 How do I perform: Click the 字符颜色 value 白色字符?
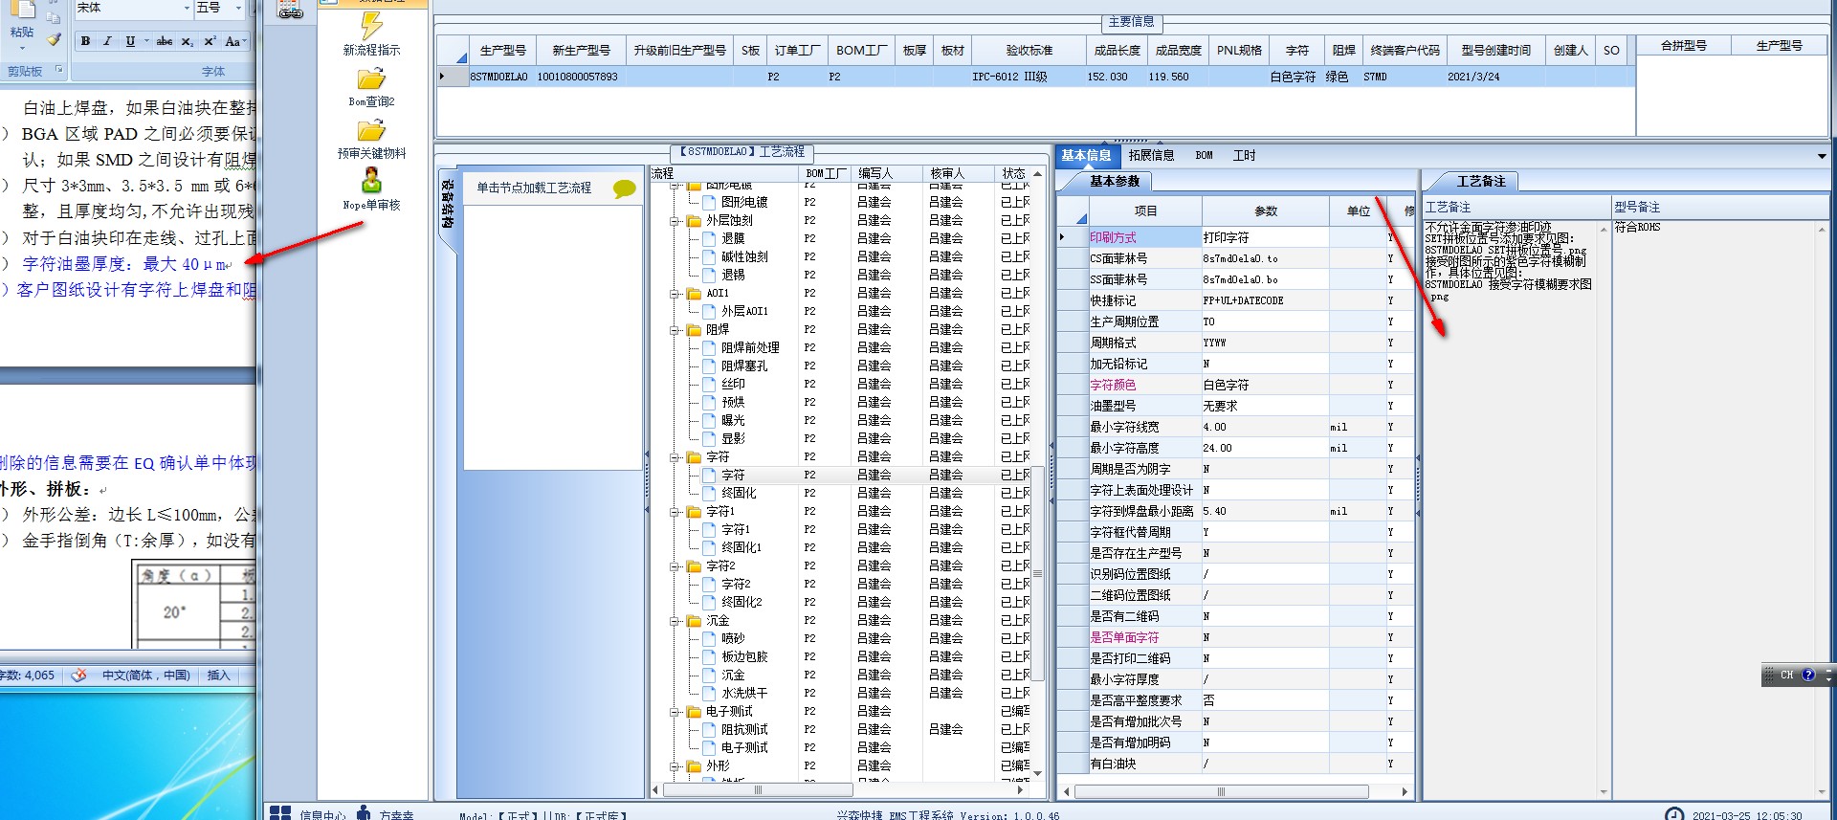tap(1265, 385)
